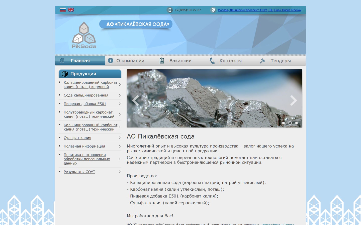Open the Главная tab
361x225 pixels.
80,60
